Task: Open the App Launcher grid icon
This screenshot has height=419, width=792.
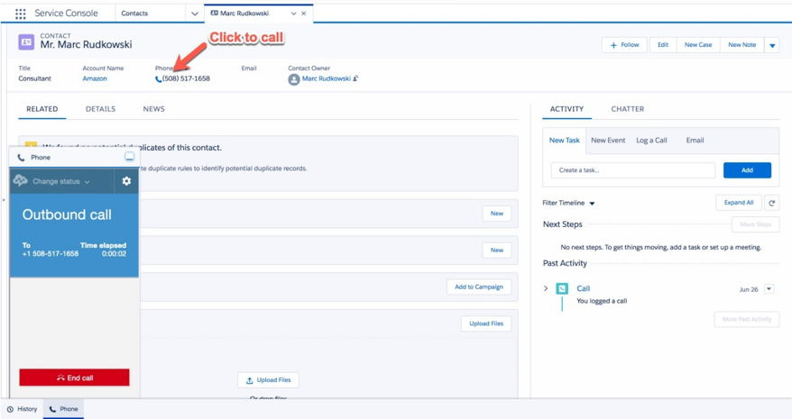Action: pos(20,14)
